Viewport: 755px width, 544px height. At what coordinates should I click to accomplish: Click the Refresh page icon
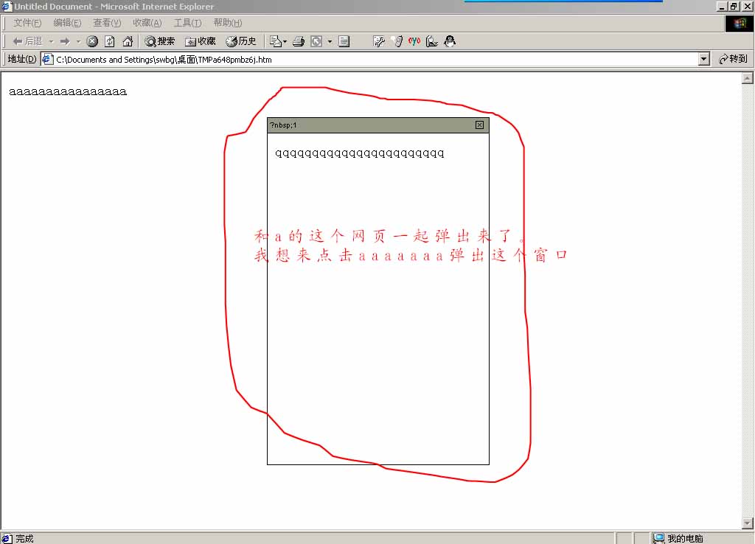[109, 41]
